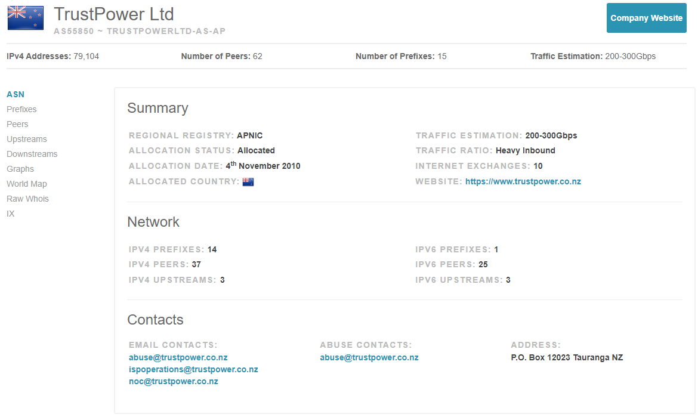Click the IPv6 Peers value 25

click(483, 265)
